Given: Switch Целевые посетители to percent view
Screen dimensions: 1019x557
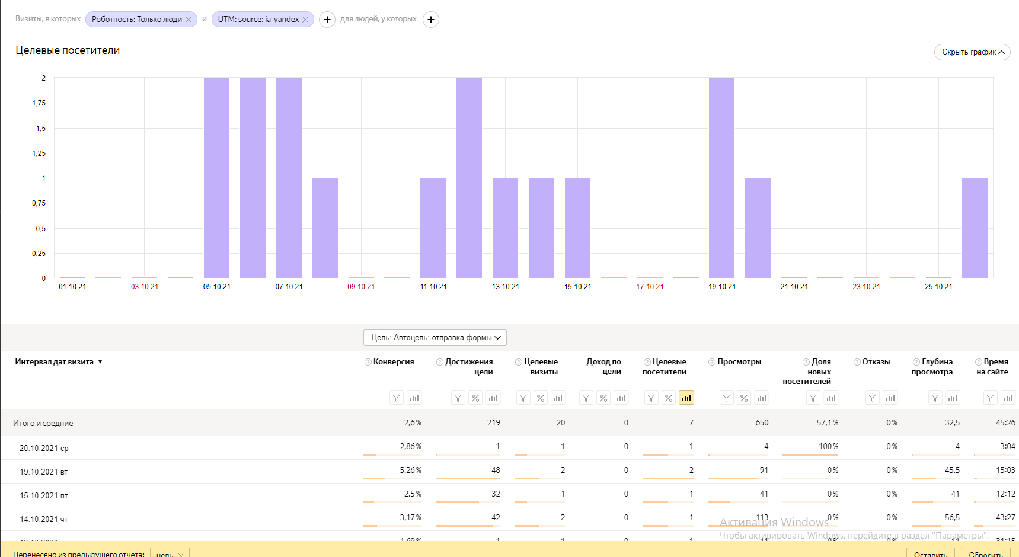Looking at the screenshot, I should (669, 398).
